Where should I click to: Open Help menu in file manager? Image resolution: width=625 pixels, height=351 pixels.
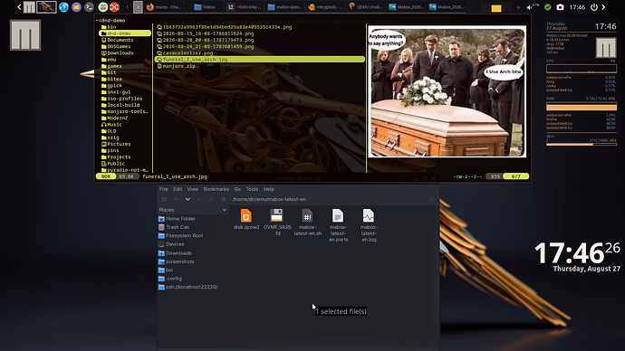(269, 189)
